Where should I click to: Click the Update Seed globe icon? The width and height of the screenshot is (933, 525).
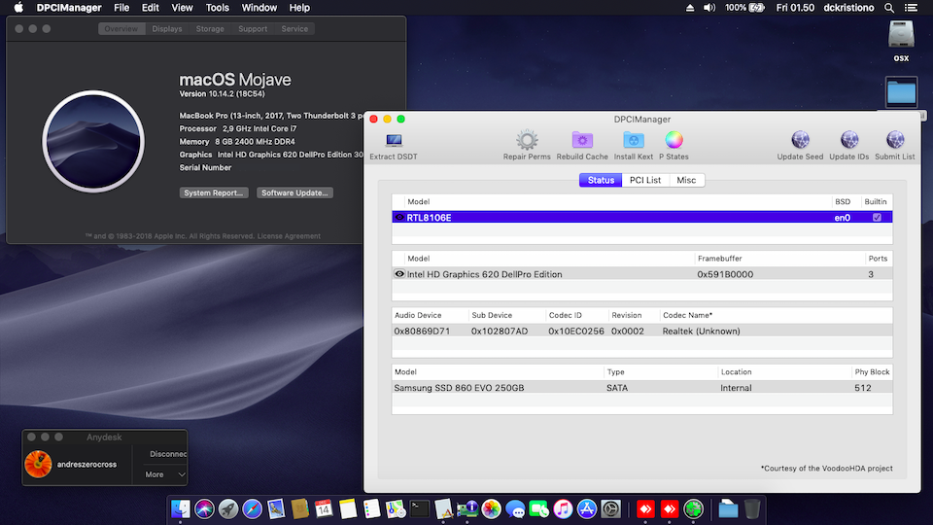(x=800, y=141)
